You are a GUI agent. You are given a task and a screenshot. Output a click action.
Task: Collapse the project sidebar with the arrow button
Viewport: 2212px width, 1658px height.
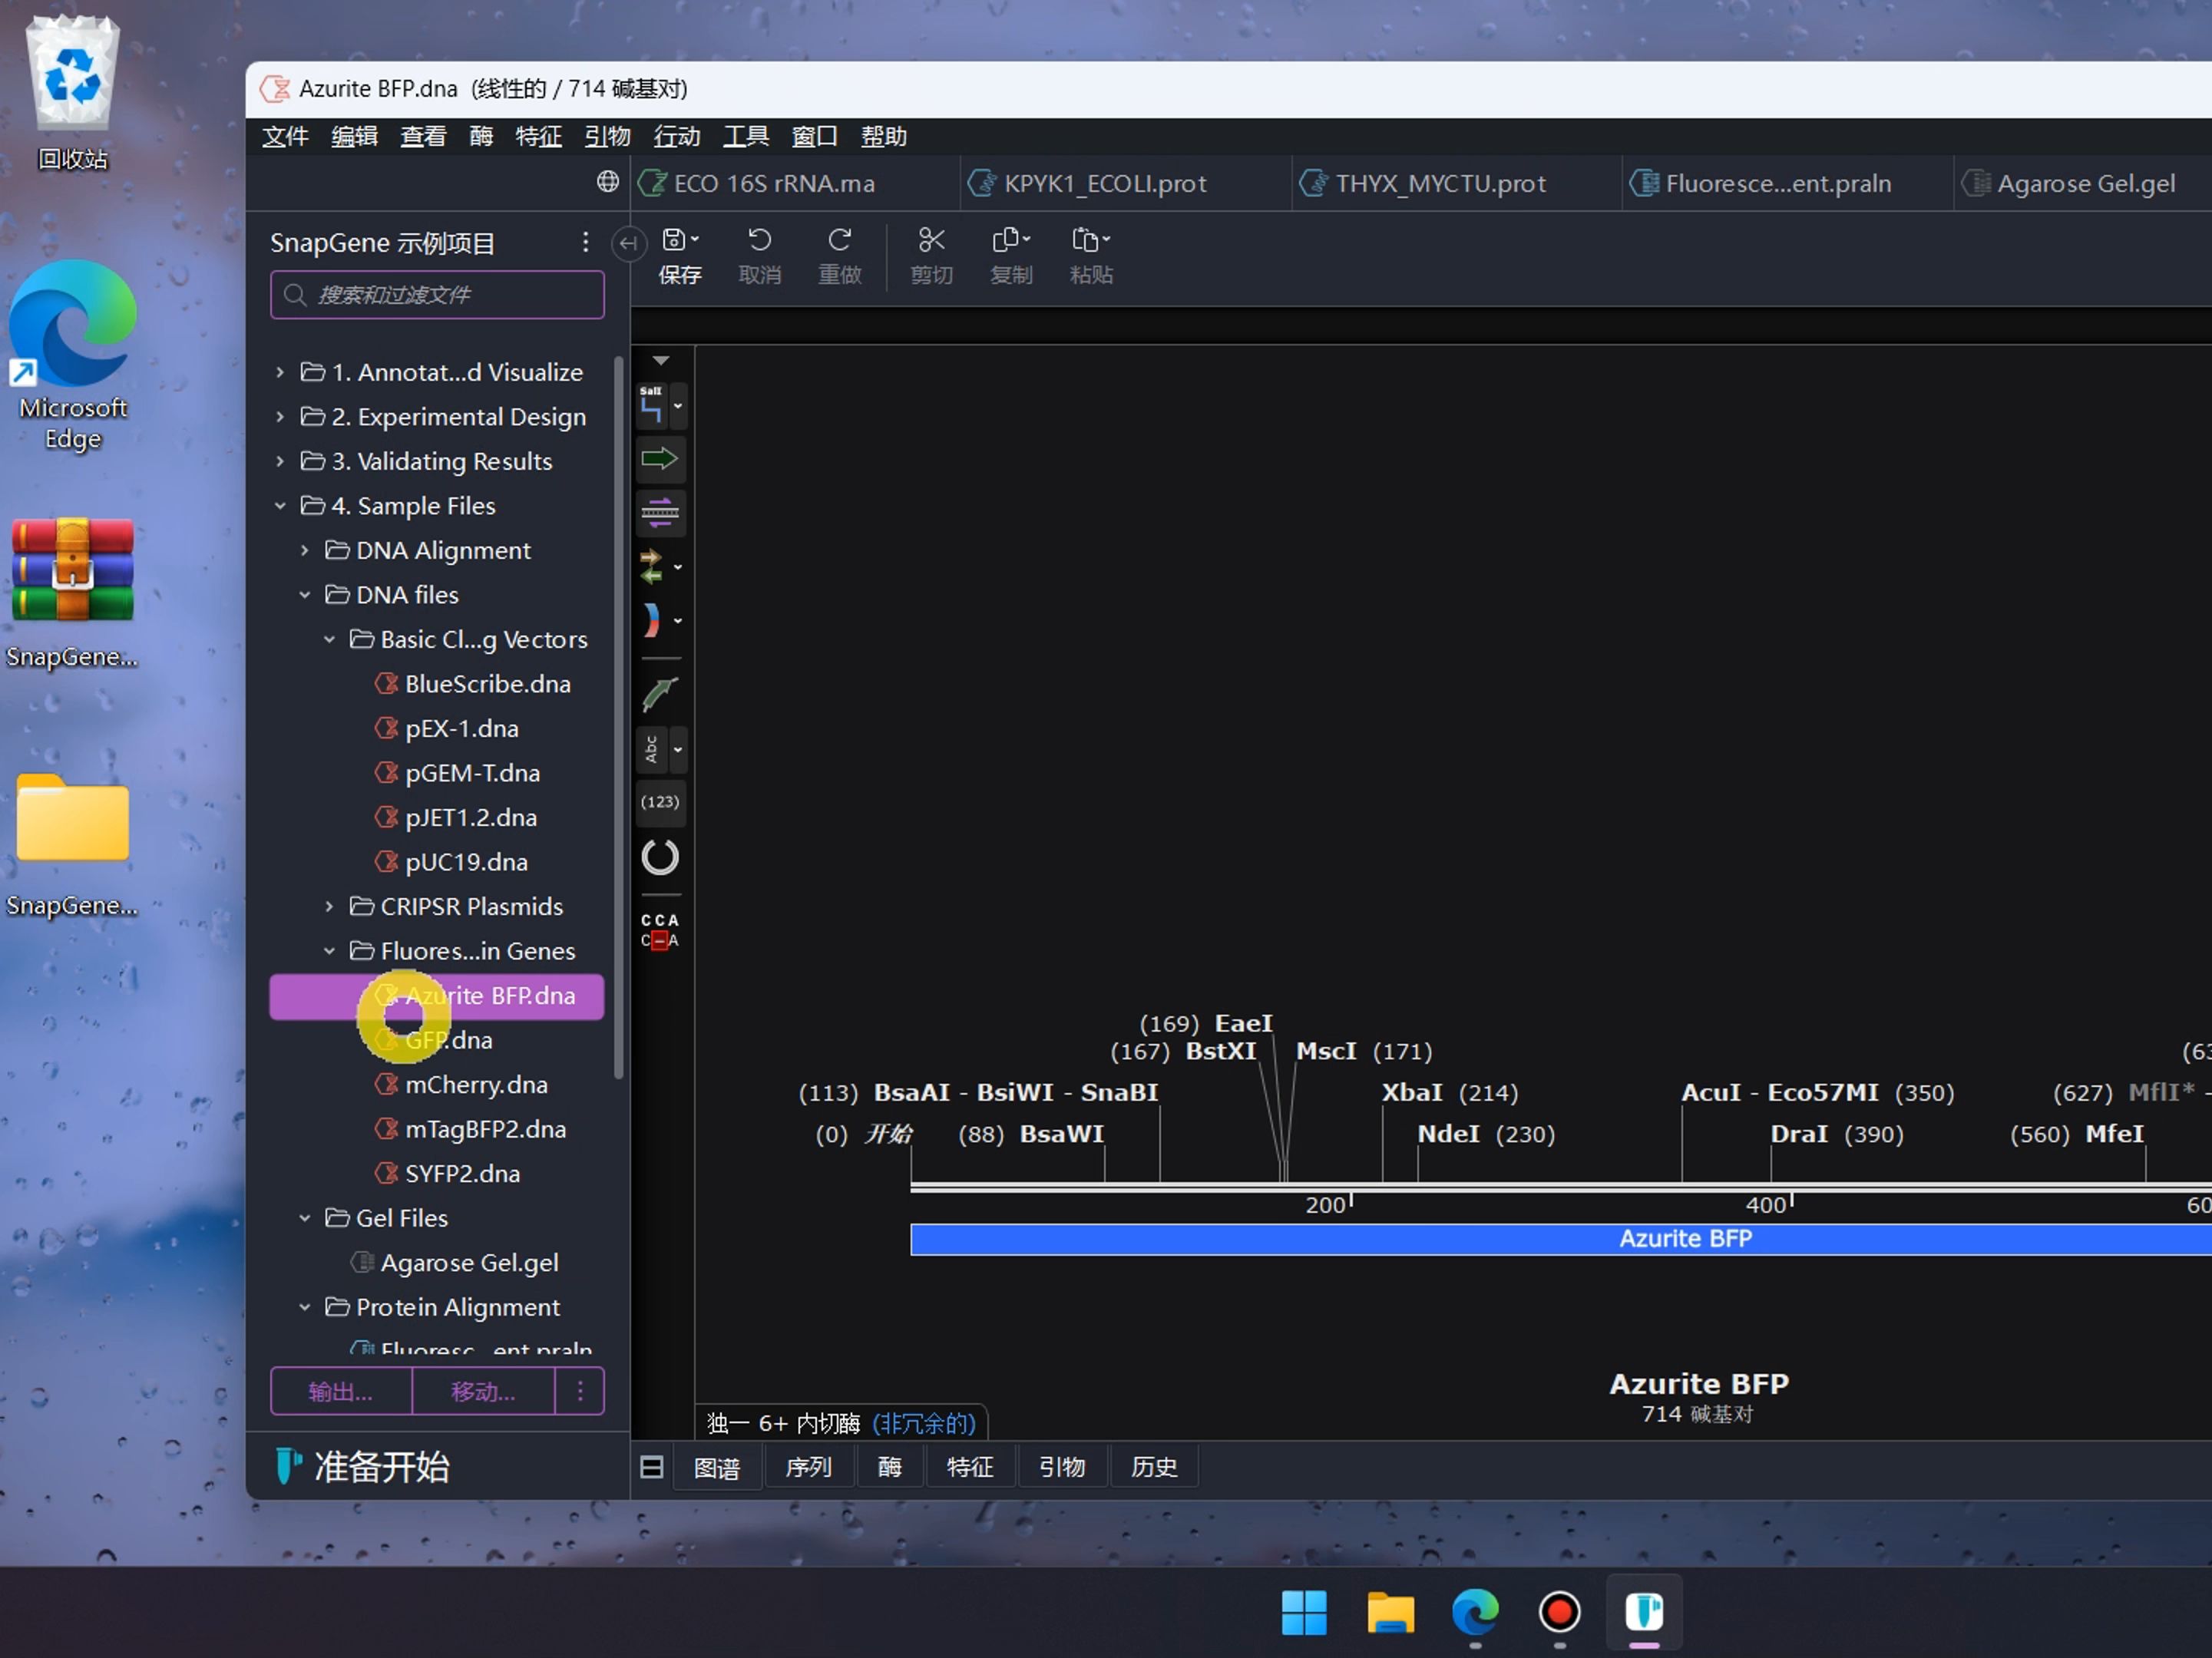pyautogui.click(x=627, y=243)
